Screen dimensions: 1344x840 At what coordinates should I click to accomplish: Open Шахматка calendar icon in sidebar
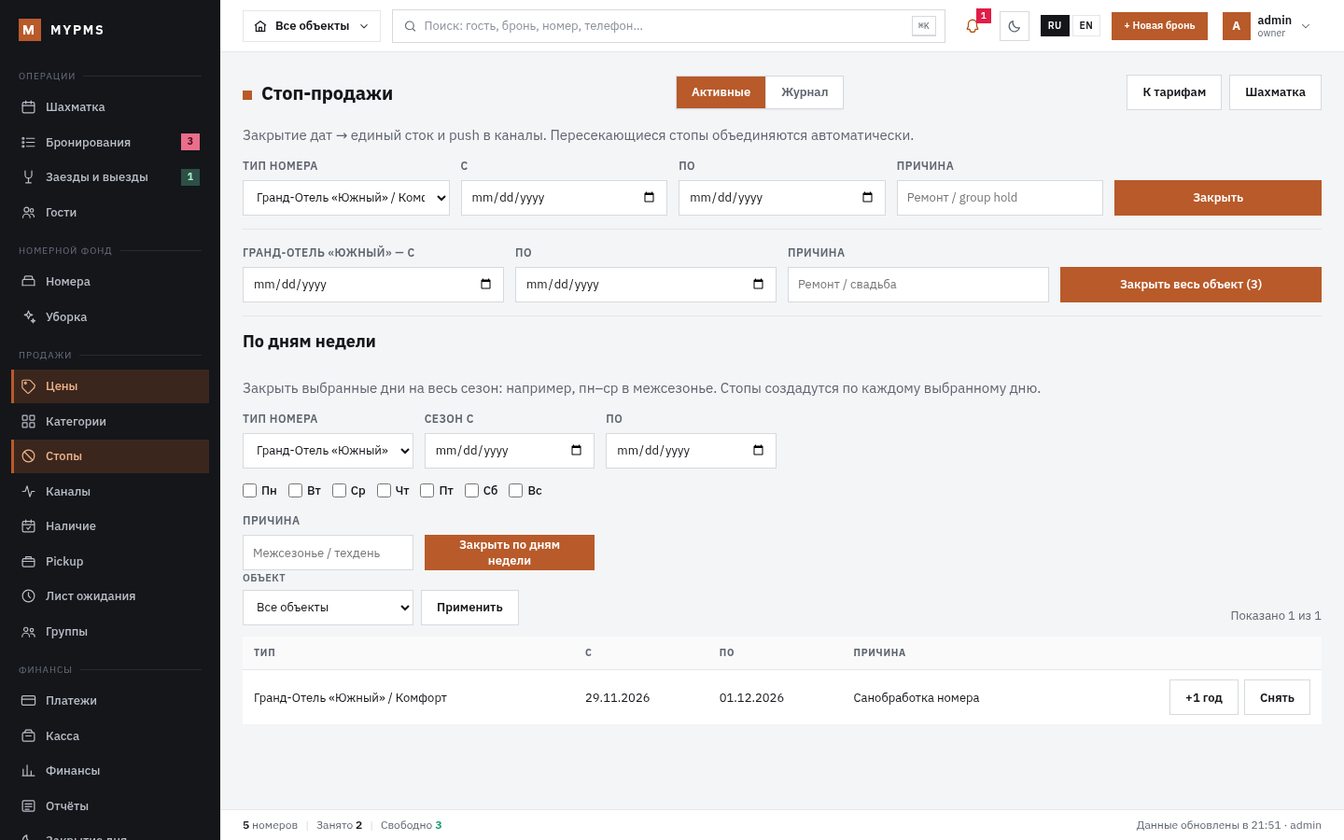tap(29, 107)
